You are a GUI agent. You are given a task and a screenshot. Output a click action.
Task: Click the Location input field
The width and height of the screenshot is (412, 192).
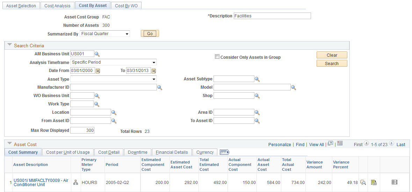tap(91, 112)
